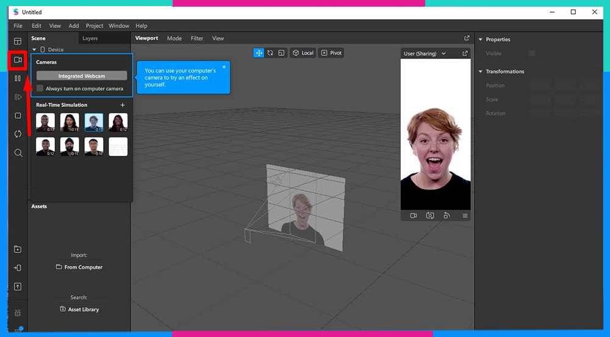Click the stop square icon in sidebar
Image resolution: width=610 pixels, height=337 pixels.
click(x=18, y=116)
